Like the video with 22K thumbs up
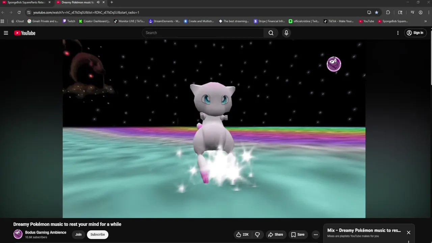 pyautogui.click(x=242, y=235)
